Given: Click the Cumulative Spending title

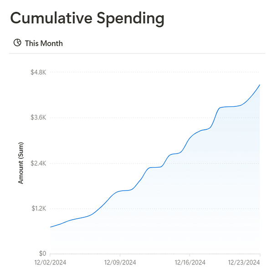Looking at the screenshot, I should 87,18.
